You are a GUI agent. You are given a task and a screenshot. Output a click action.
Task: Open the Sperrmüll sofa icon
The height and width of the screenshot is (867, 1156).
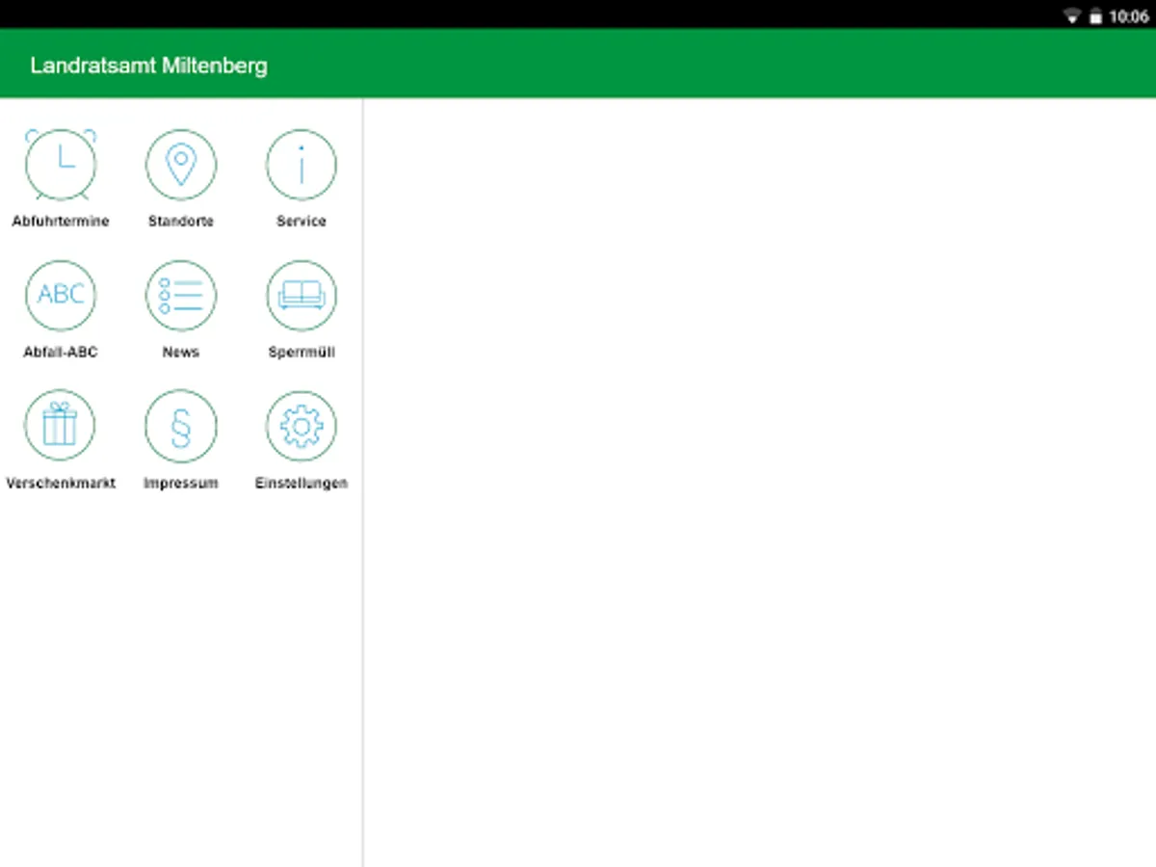[x=302, y=296]
